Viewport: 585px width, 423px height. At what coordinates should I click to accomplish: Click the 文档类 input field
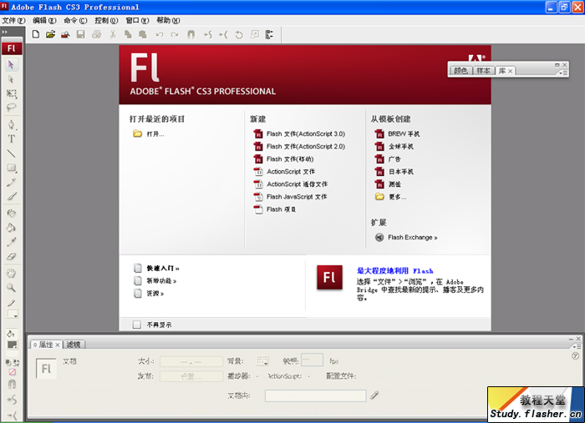click(x=315, y=395)
